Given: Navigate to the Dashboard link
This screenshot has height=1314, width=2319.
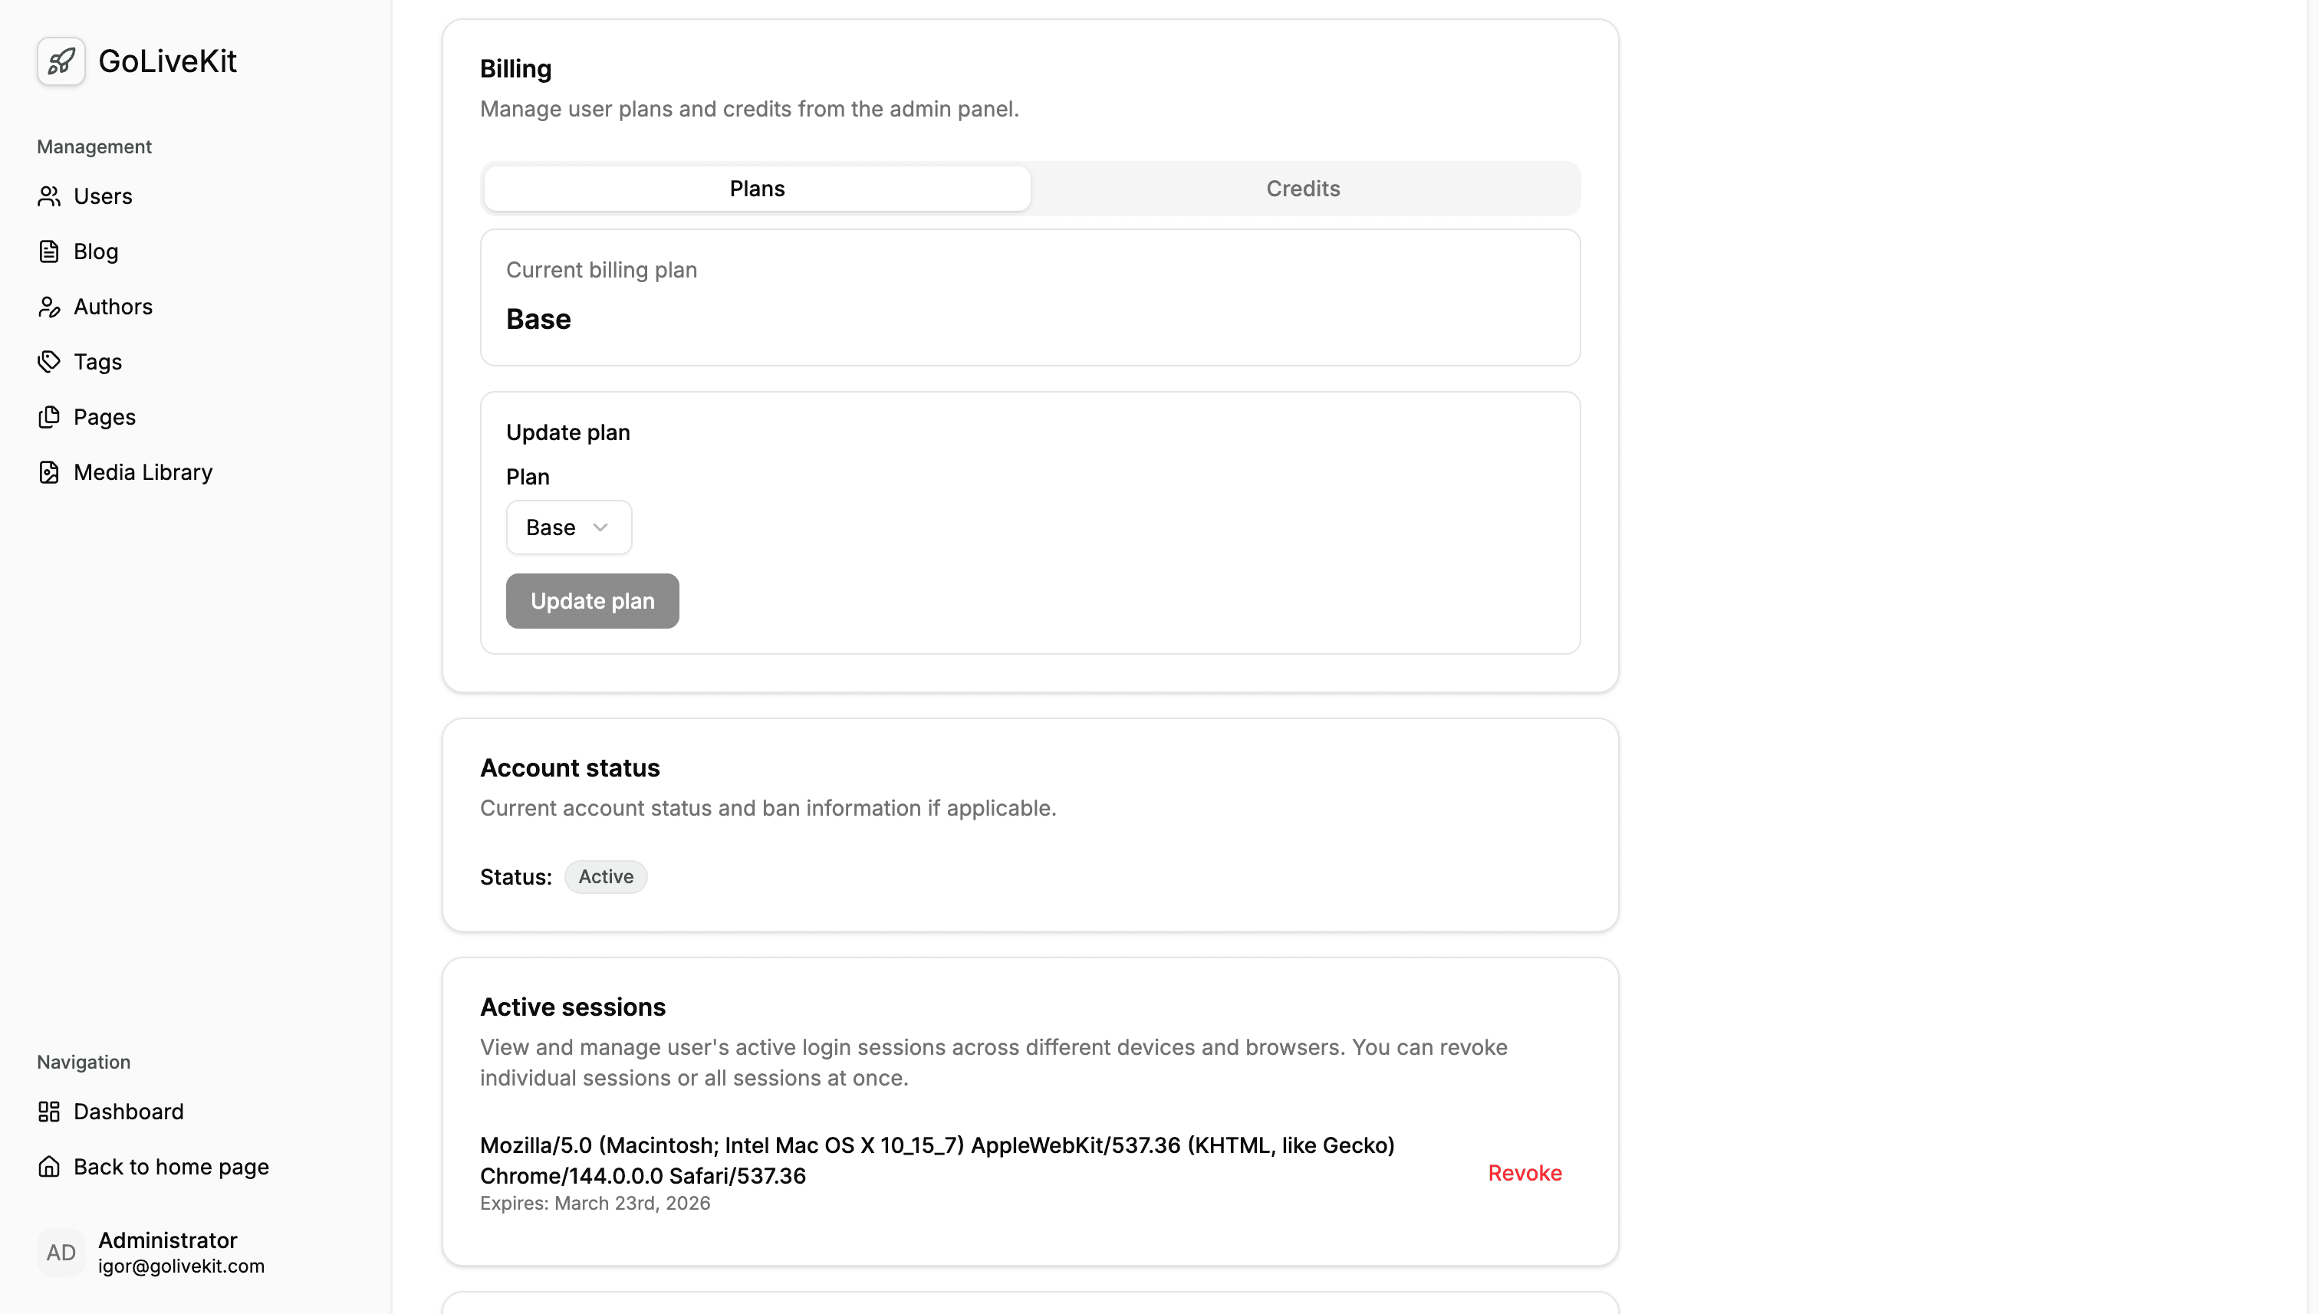Looking at the screenshot, I should click(x=128, y=1111).
